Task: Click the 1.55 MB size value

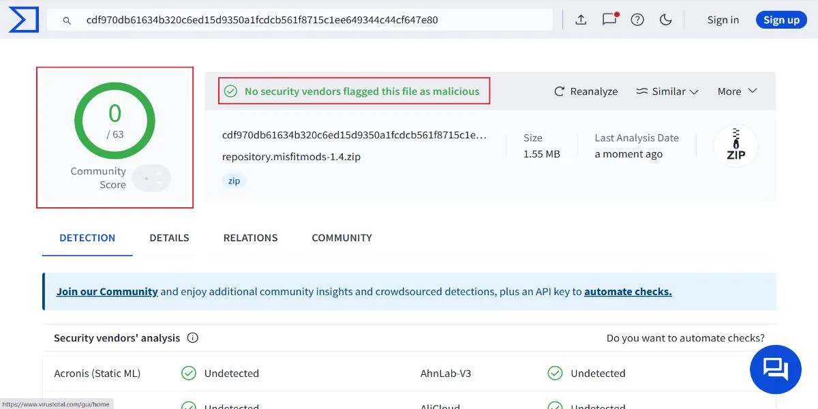Action: [x=542, y=154]
